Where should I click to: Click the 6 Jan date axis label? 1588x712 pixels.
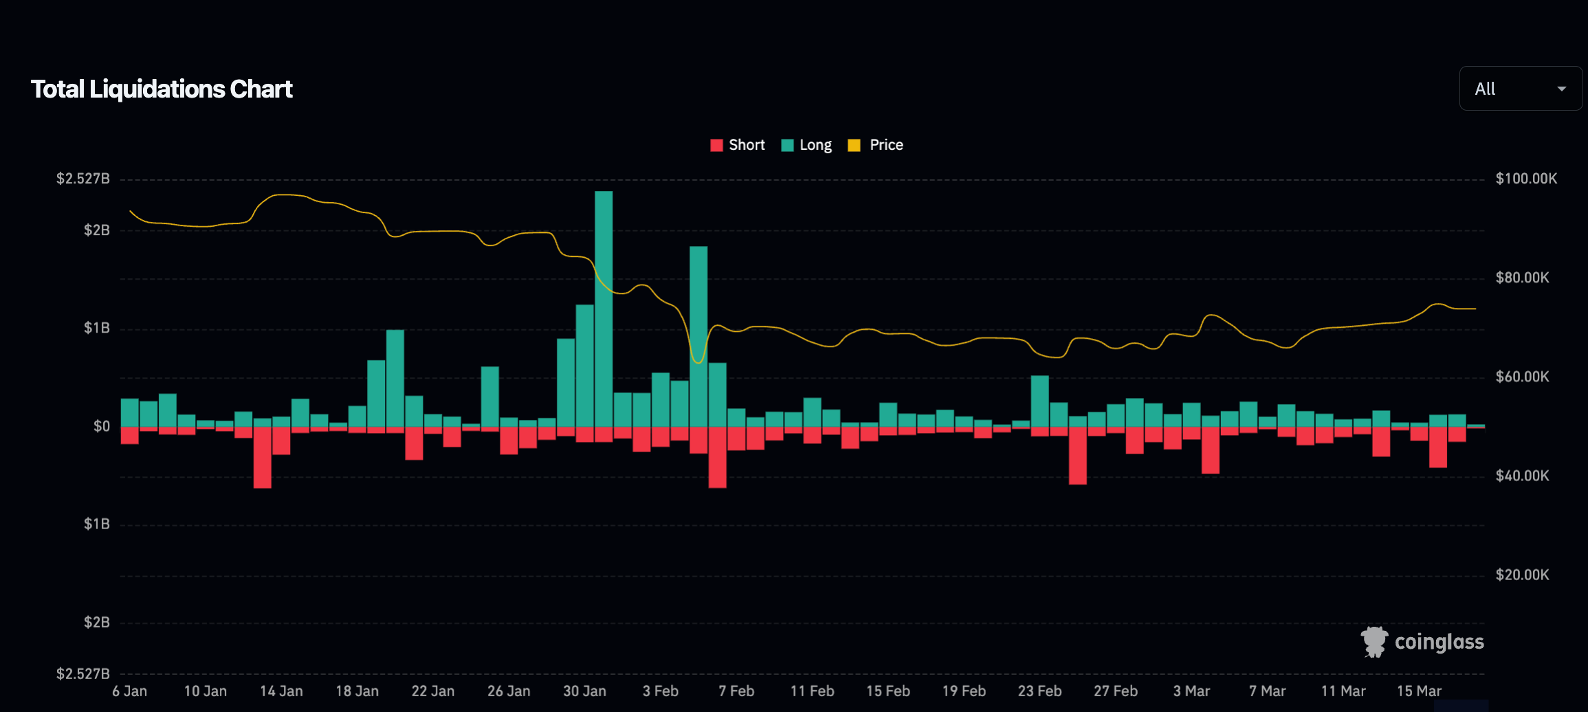tap(130, 691)
